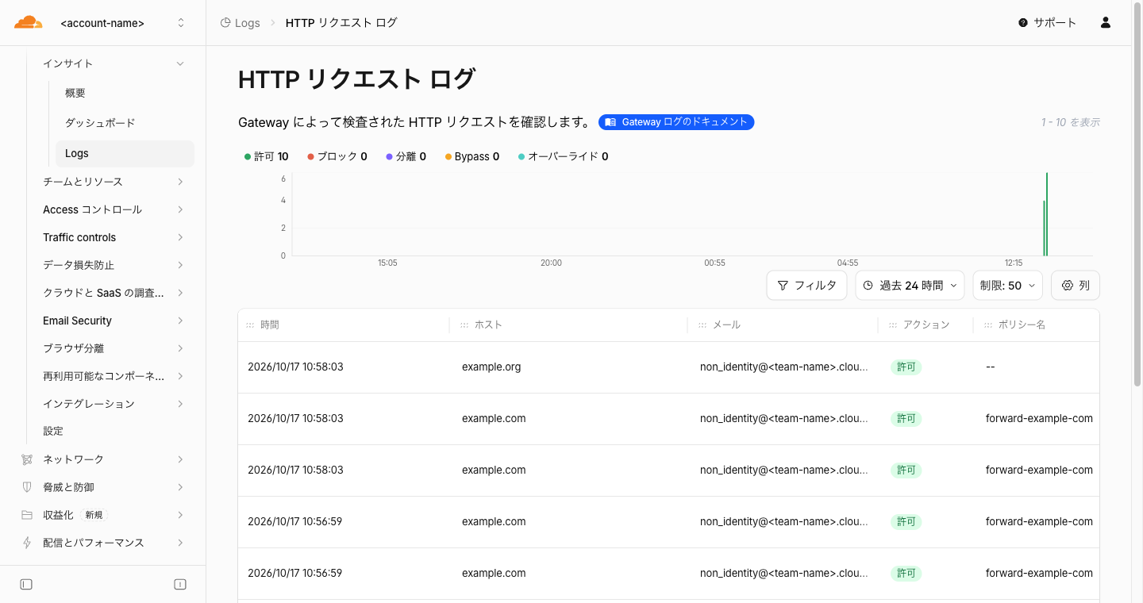Expand ブラウザ分離 section
The width and height of the screenshot is (1143, 603).
click(x=114, y=348)
